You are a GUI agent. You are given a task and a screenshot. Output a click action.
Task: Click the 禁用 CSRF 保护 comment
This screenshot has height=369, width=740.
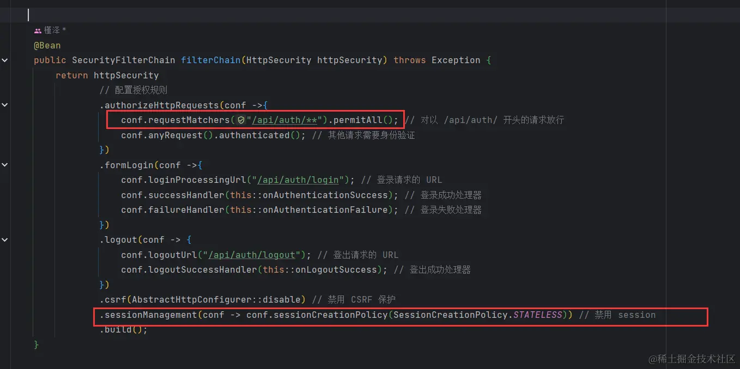pyautogui.click(x=354, y=299)
